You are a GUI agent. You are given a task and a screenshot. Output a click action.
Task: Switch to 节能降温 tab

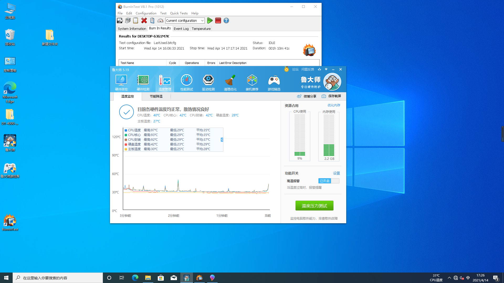click(156, 96)
